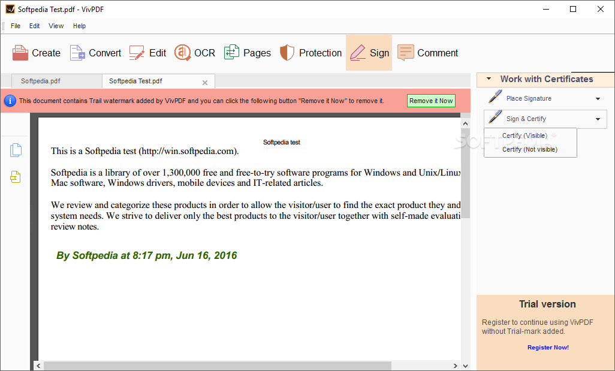Open the OCR tool
Viewport: 615px width, 371px height.
point(195,53)
